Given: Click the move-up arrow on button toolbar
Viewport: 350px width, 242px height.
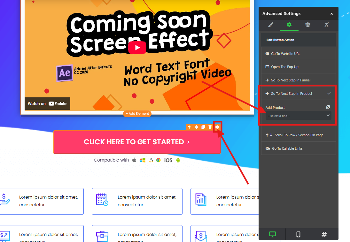Looking at the screenshot, I should click(189, 127).
